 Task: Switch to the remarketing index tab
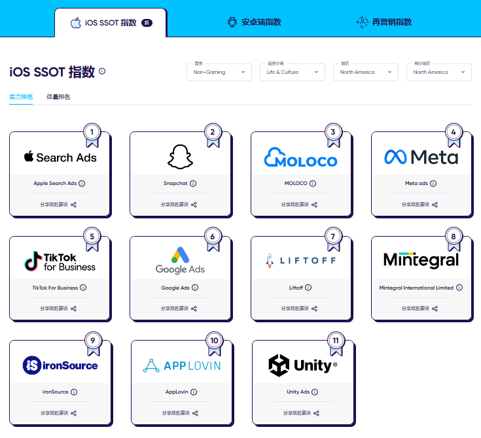click(x=383, y=22)
